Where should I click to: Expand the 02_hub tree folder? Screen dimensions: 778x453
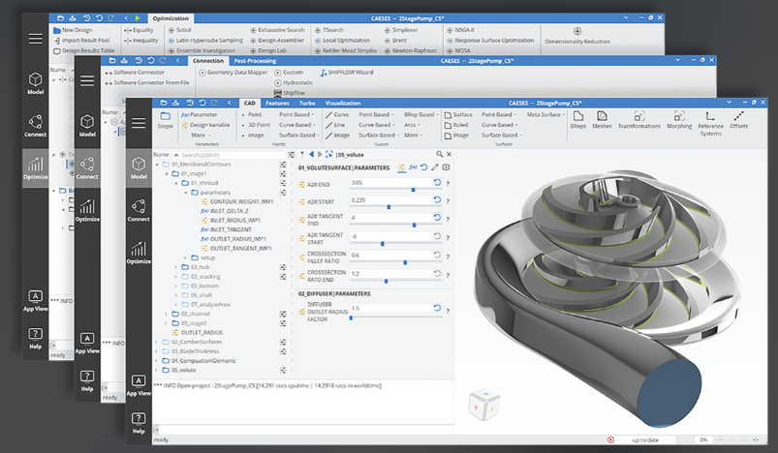[x=177, y=265]
